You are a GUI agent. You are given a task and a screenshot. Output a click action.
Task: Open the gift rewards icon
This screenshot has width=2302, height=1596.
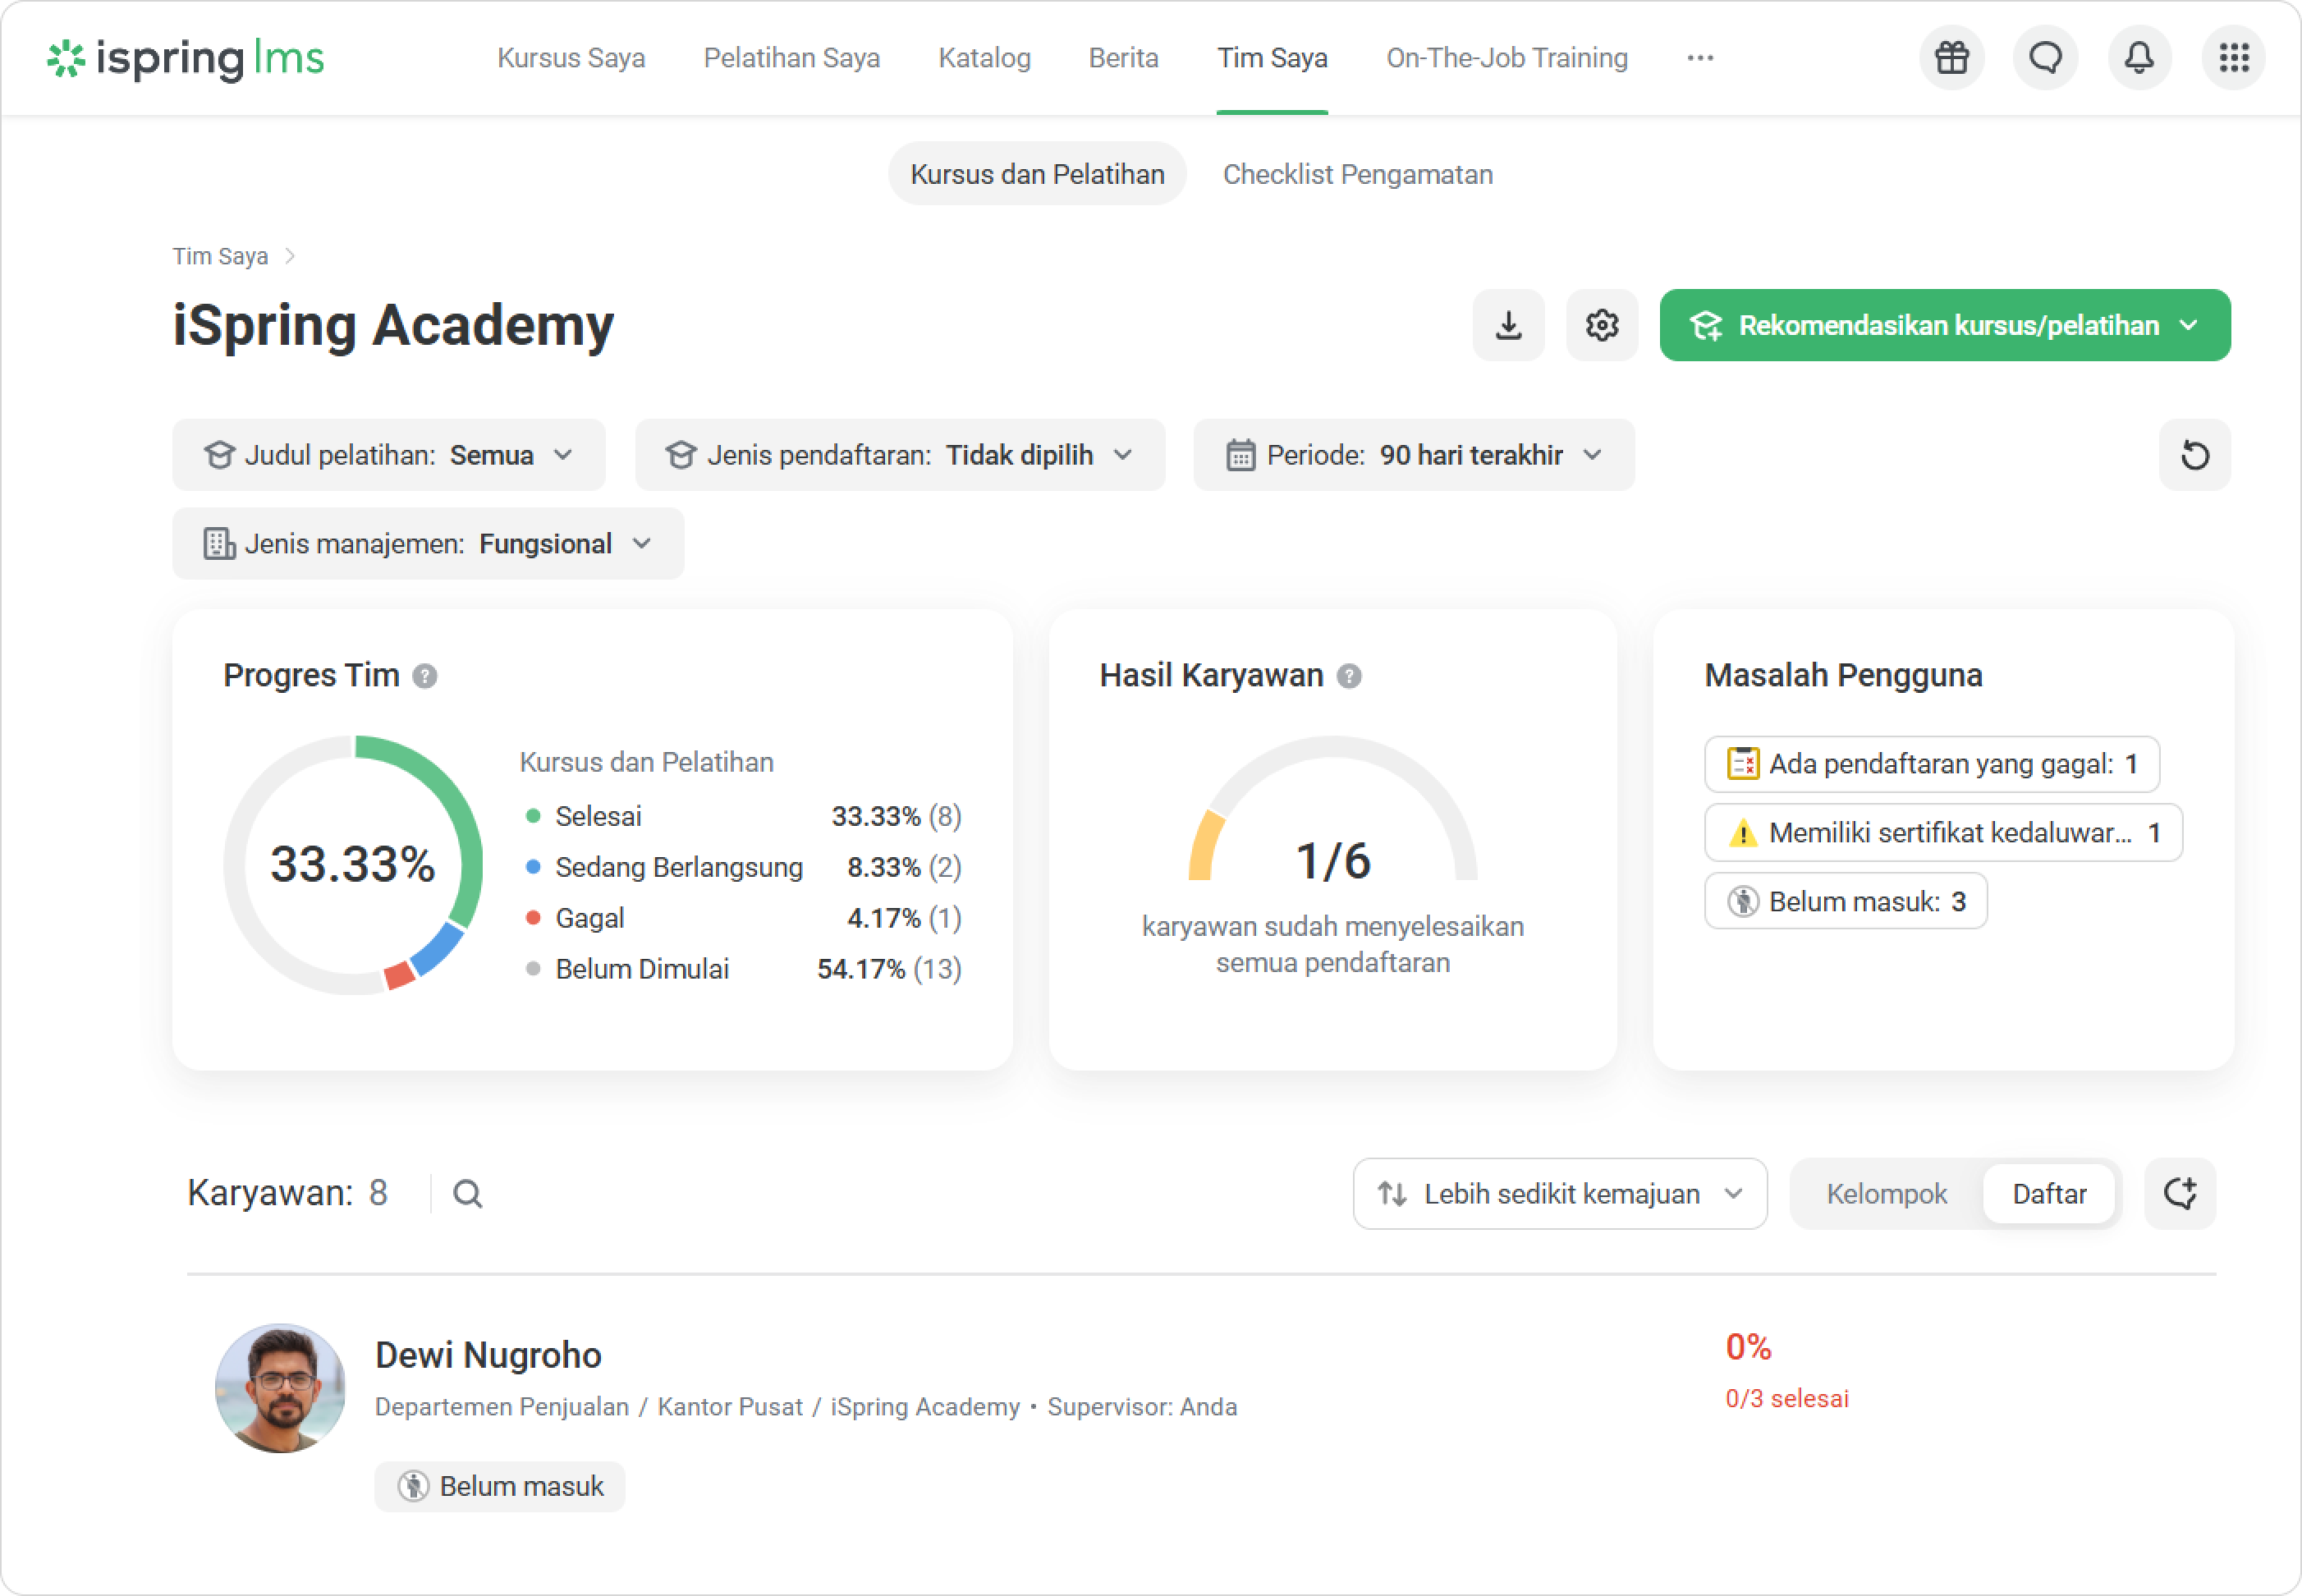(x=1951, y=58)
